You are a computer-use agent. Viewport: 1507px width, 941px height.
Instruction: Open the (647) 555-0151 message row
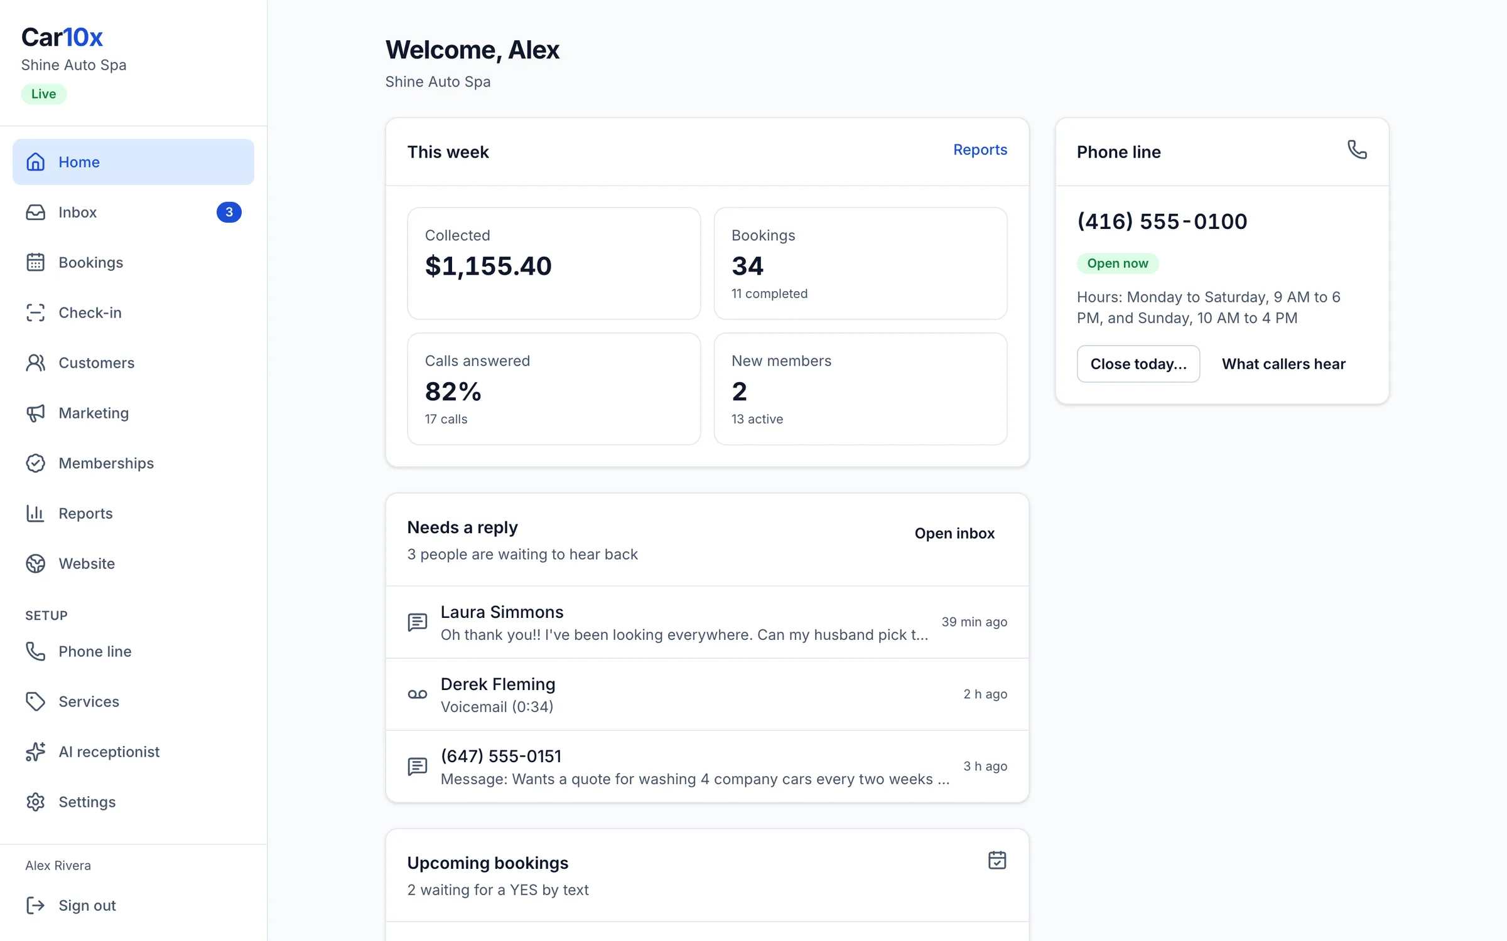(x=707, y=767)
